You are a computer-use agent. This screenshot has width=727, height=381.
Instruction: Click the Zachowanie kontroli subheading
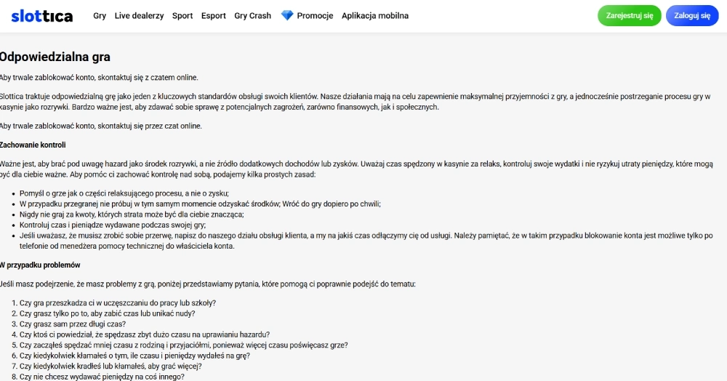click(x=33, y=145)
